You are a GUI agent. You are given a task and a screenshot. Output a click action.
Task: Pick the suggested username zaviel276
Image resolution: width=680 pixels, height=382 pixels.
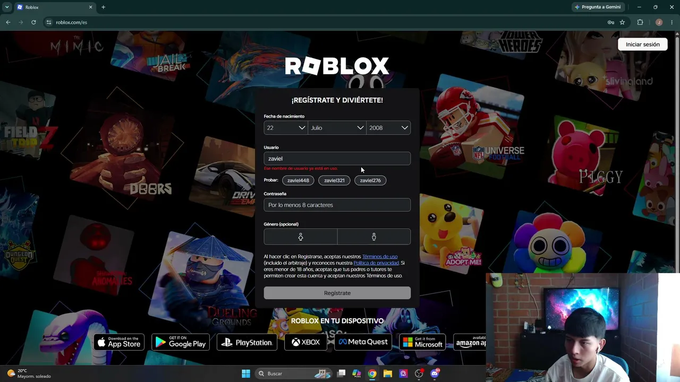click(x=370, y=180)
